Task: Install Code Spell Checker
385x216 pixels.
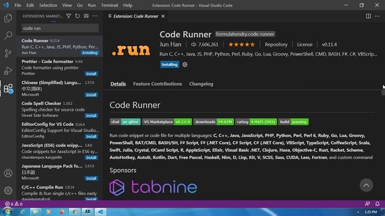Action: (91, 116)
